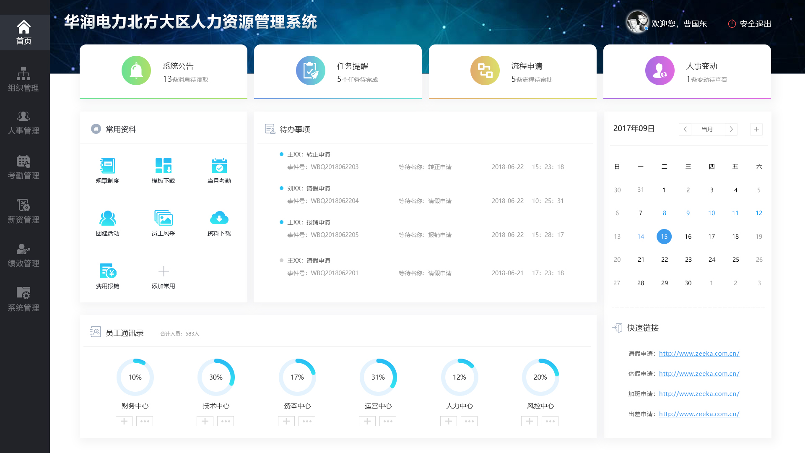Open 当月考勤 monthly attendance
Viewport: 805px width, 453px height.
tap(219, 171)
